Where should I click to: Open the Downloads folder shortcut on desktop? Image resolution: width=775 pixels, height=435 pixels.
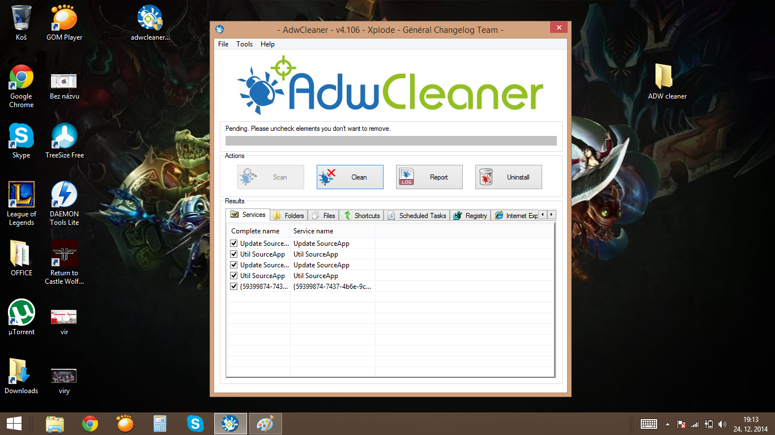tap(22, 376)
